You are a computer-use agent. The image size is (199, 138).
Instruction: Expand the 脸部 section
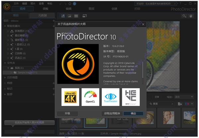(5, 94)
